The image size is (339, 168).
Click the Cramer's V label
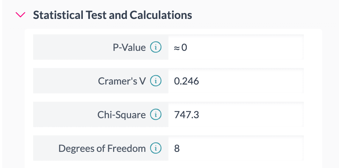pyautogui.click(x=122, y=81)
